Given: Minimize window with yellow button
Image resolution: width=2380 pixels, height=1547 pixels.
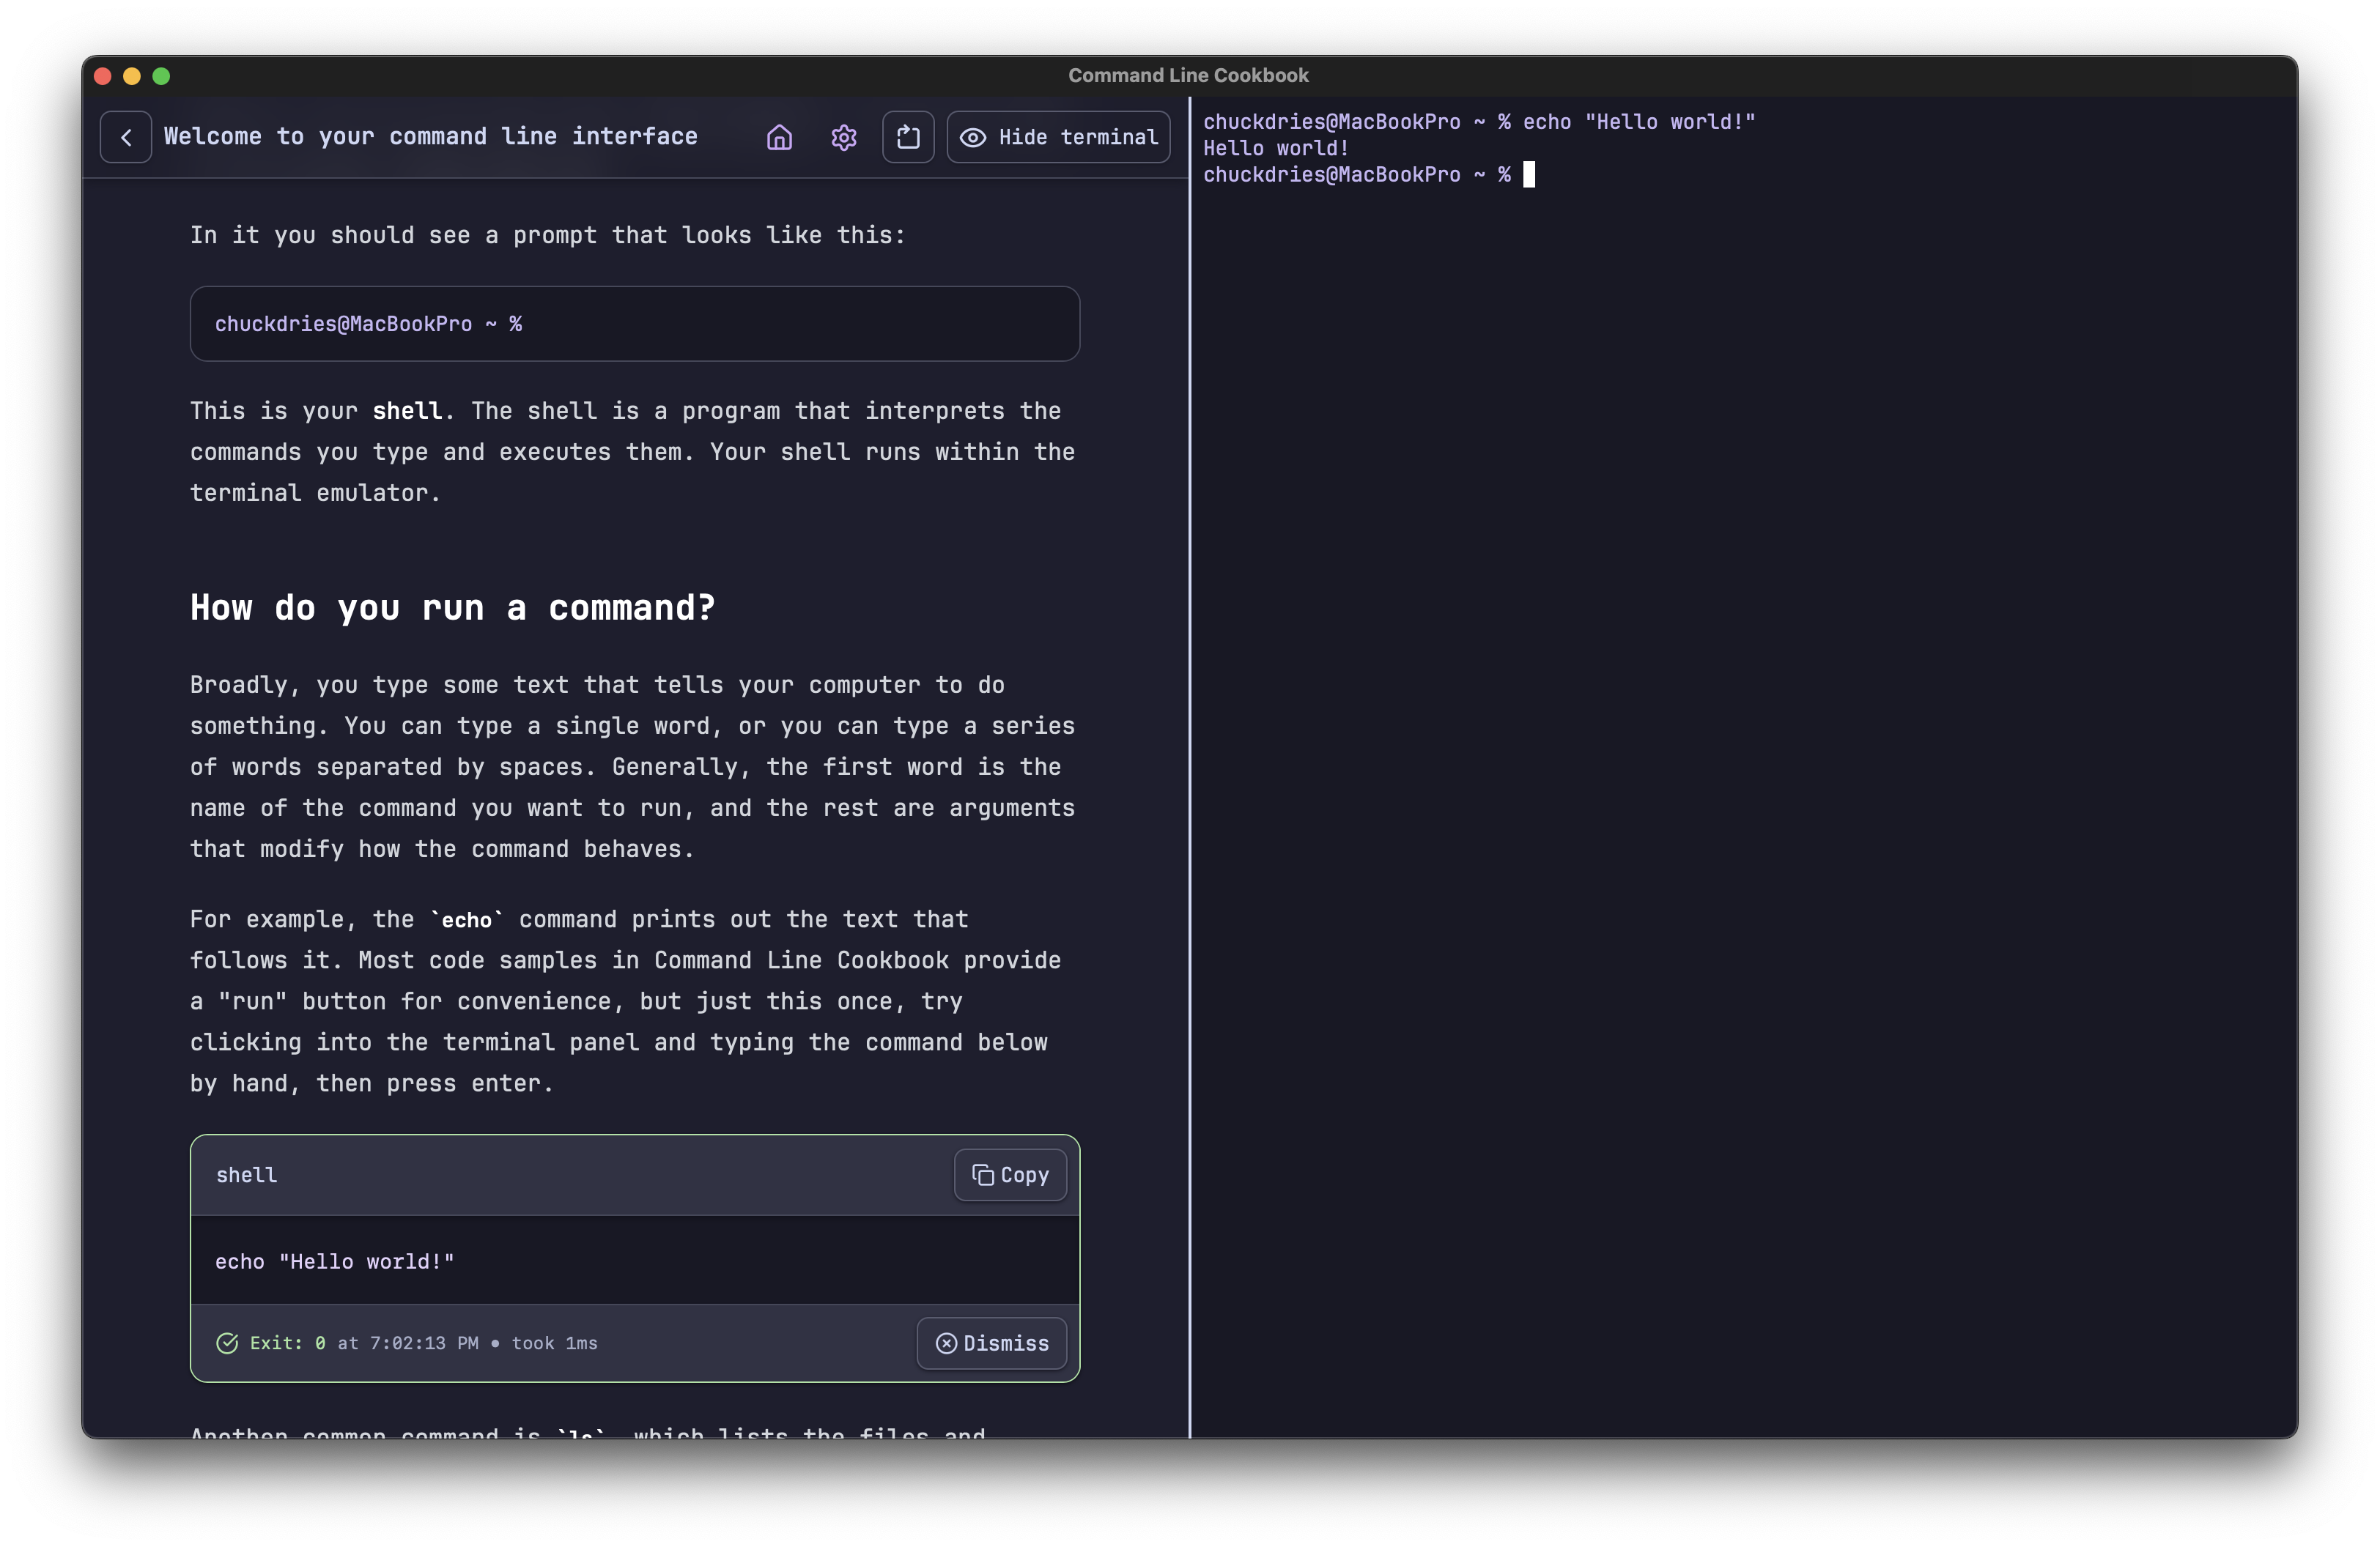Looking at the screenshot, I should 132,76.
